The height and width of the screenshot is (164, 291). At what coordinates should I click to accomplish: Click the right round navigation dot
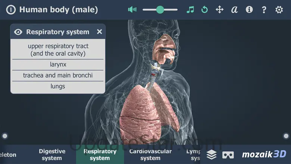pyautogui.click(x=286, y=136)
